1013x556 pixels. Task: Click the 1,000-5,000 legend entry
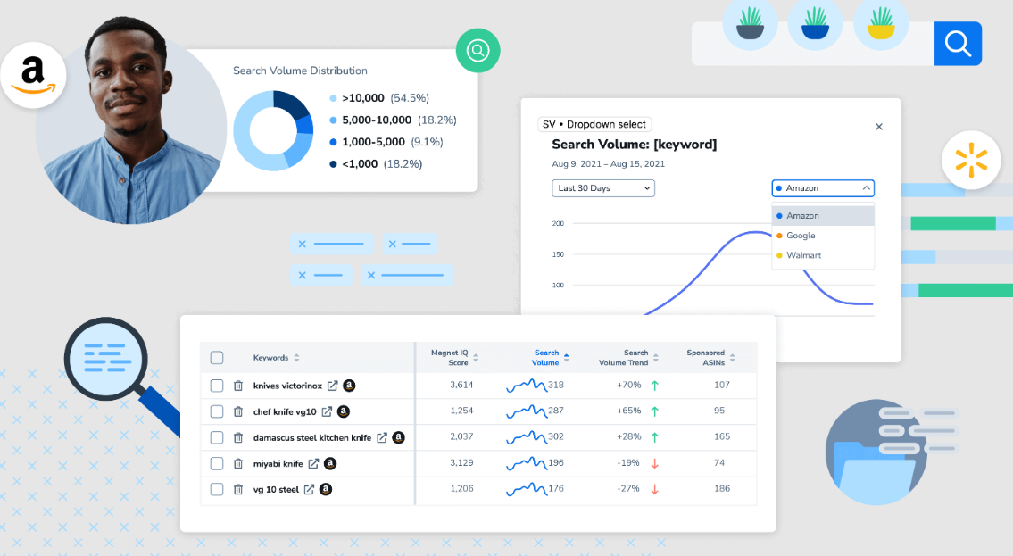[386, 142]
